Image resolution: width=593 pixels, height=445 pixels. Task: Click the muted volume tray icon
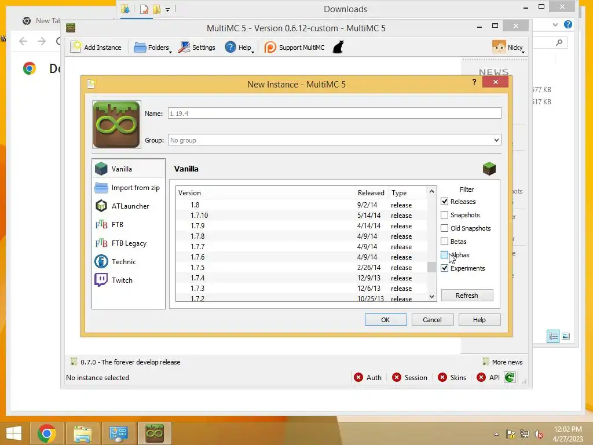coord(539,434)
